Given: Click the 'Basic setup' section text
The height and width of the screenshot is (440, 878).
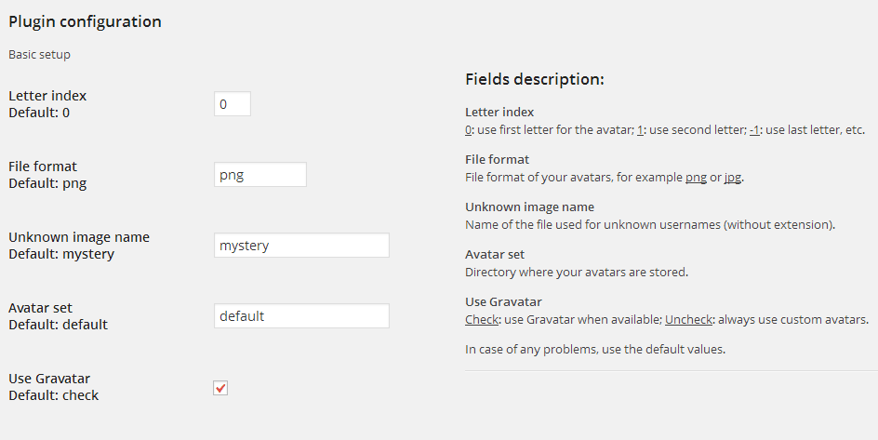Looking at the screenshot, I should (39, 55).
